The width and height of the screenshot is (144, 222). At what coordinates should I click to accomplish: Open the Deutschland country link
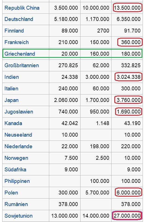[x=19, y=19]
